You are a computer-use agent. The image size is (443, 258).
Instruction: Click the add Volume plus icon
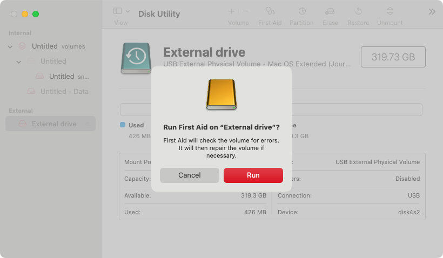click(231, 11)
